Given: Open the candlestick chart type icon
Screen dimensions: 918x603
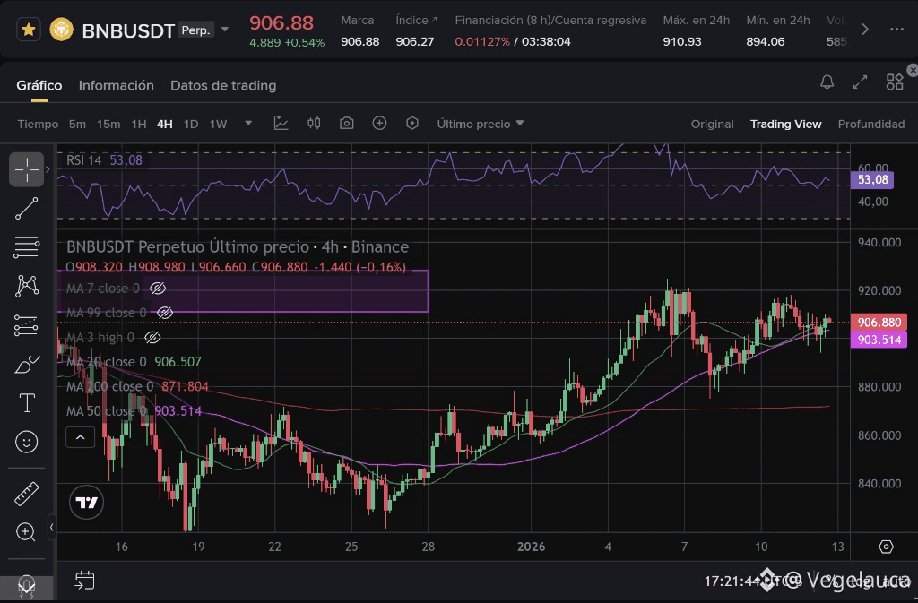Looking at the screenshot, I should (314, 124).
